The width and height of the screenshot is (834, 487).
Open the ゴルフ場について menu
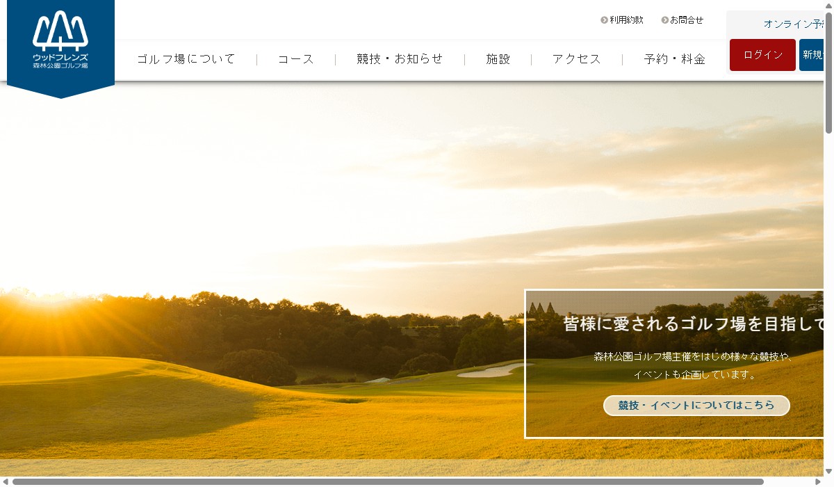[186, 59]
